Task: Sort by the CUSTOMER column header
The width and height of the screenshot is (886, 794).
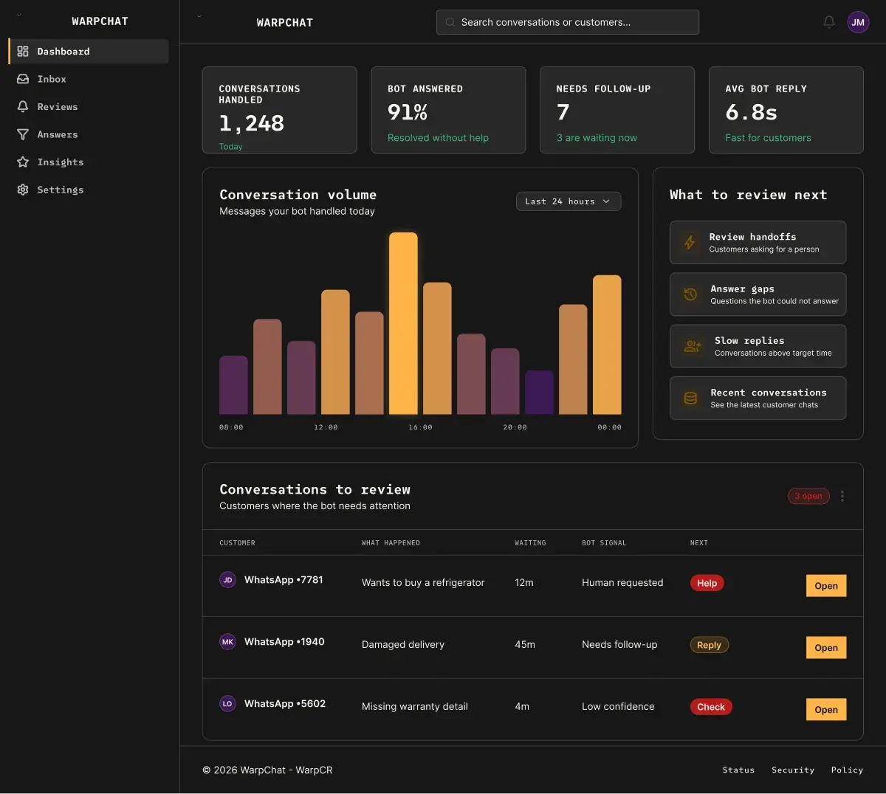Action: (x=237, y=543)
